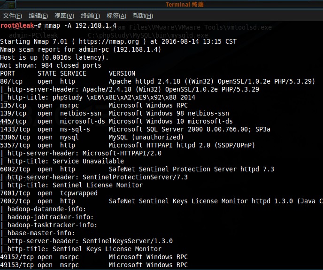Click the terminal window icon in title bar
The width and height of the screenshot is (323, 270).
[x=12, y=5]
